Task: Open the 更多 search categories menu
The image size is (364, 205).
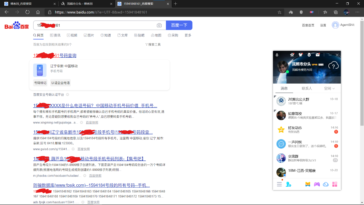Action: (x=188, y=35)
